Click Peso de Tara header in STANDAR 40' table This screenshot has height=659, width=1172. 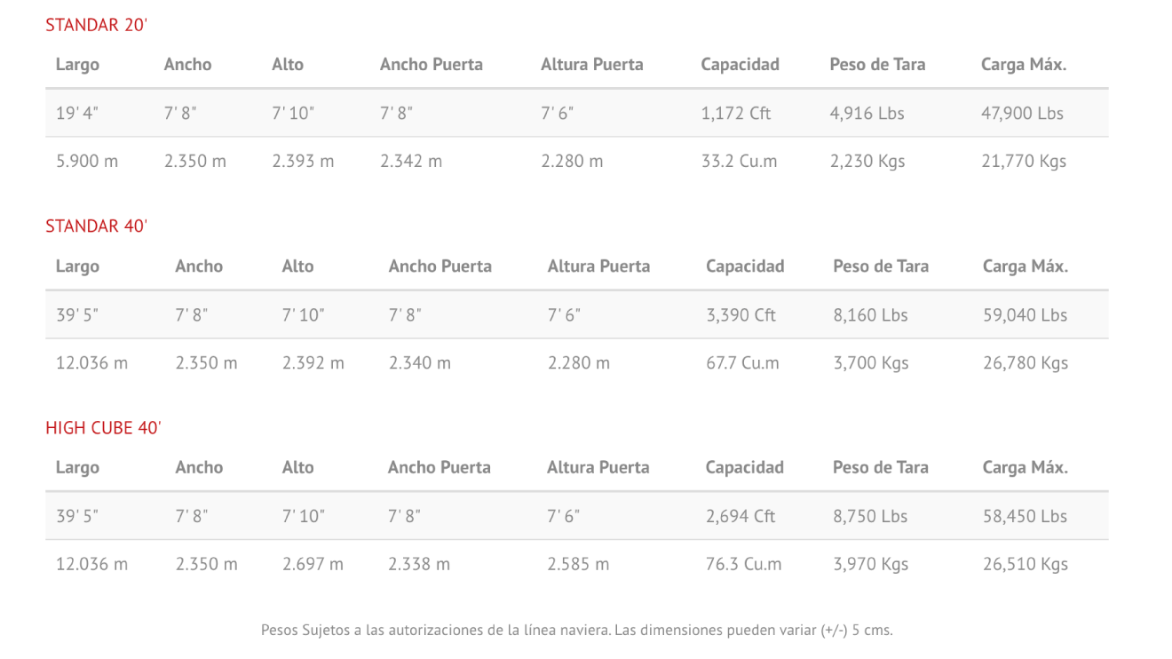[x=881, y=266]
